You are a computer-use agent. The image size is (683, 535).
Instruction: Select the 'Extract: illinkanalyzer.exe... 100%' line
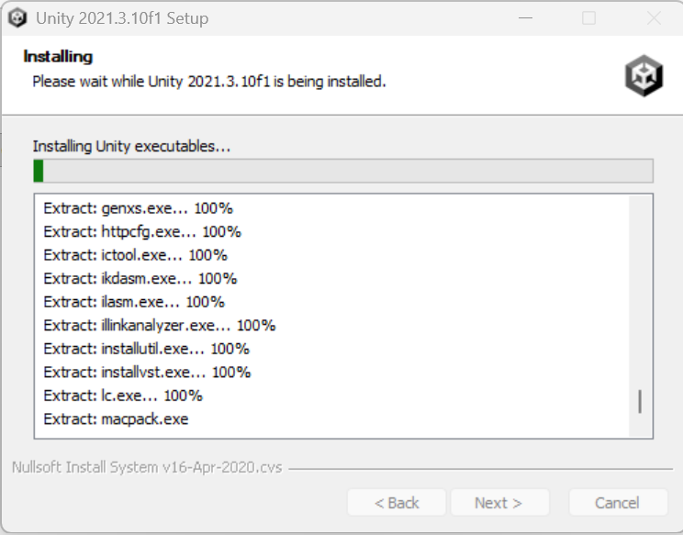[160, 326]
